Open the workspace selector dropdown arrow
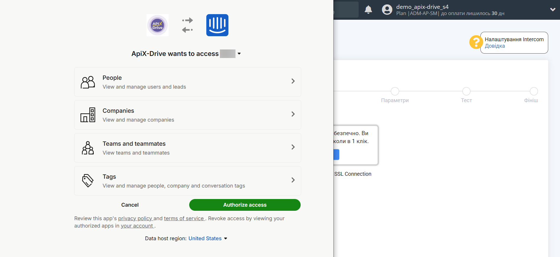The height and width of the screenshot is (257, 560). (239, 54)
